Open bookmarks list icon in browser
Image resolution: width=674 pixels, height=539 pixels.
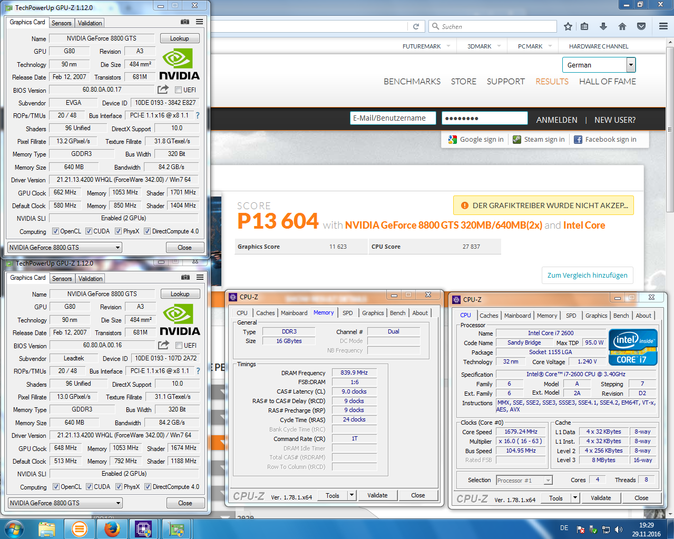click(584, 26)
